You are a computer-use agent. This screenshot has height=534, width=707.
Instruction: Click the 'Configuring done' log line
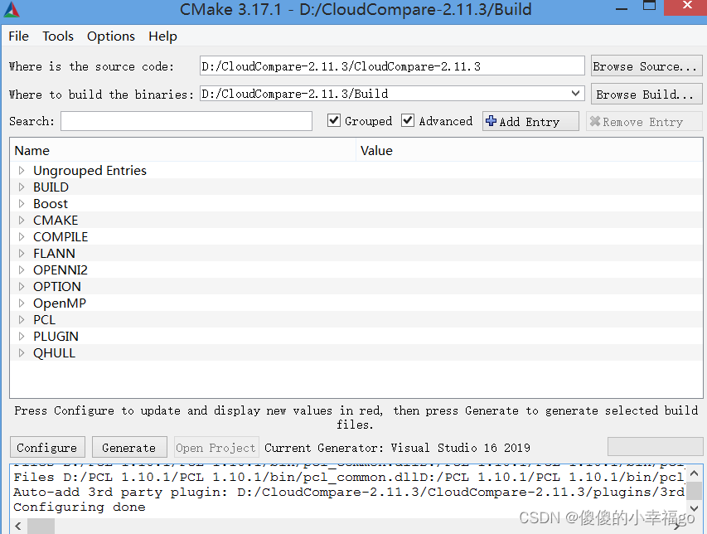click(80, 507)
